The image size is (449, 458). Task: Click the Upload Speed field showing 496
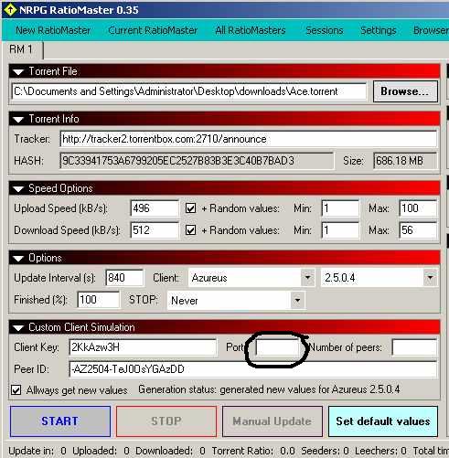[155, 208]
